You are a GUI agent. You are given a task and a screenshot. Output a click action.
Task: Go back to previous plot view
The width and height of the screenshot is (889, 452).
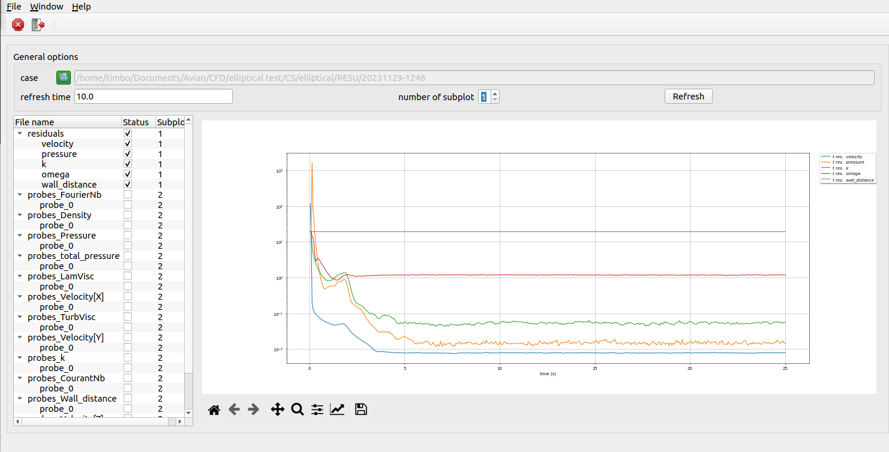pos(234,409)
